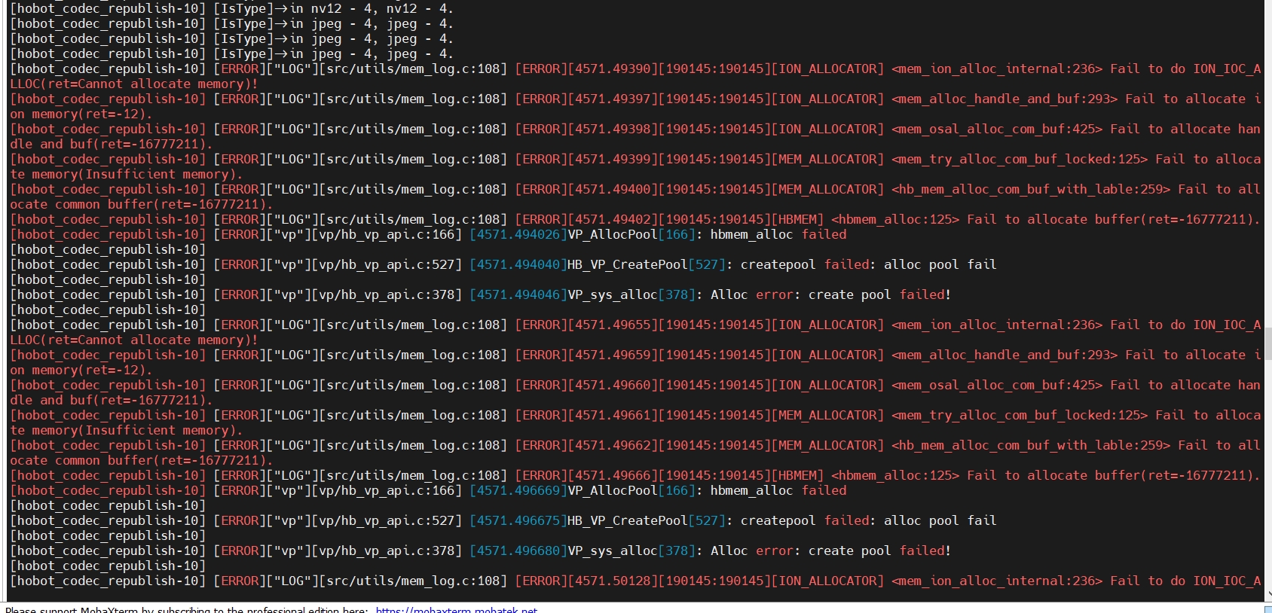Click VP_sys_alloc text at timestamp 4571.494046

click(x=612, y=294)
